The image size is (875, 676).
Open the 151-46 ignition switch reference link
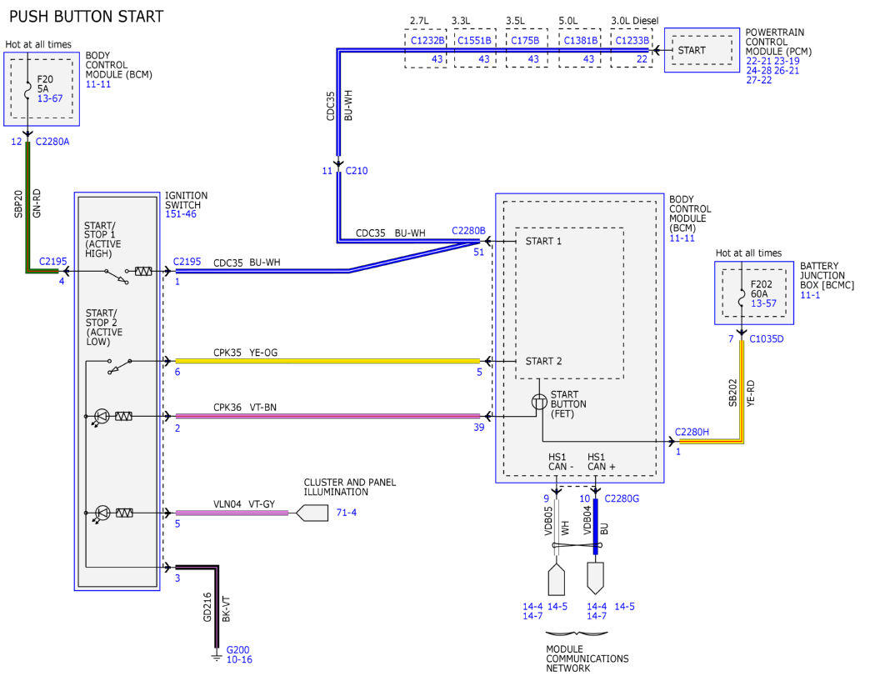click(x=180, y=214)
